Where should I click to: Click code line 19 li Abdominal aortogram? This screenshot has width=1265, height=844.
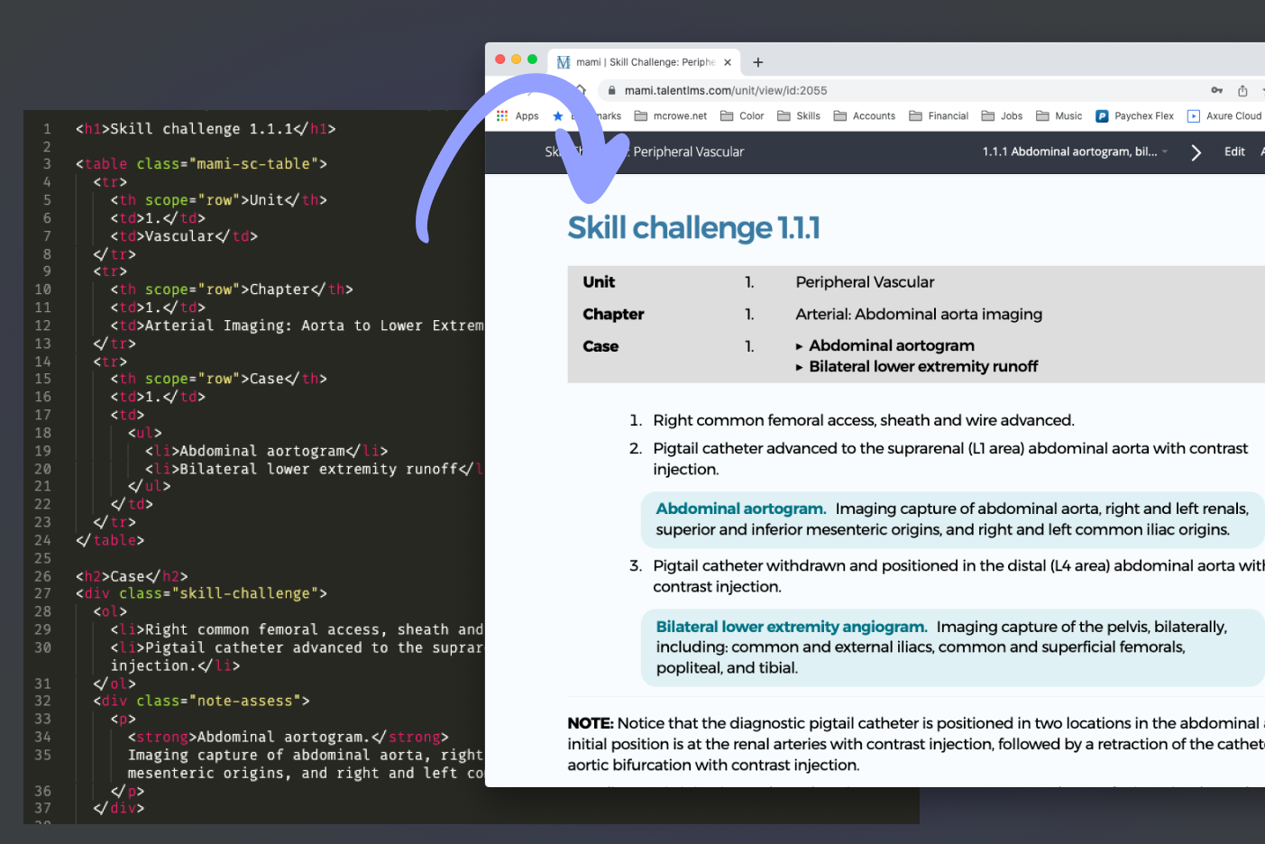pos(266,451)
